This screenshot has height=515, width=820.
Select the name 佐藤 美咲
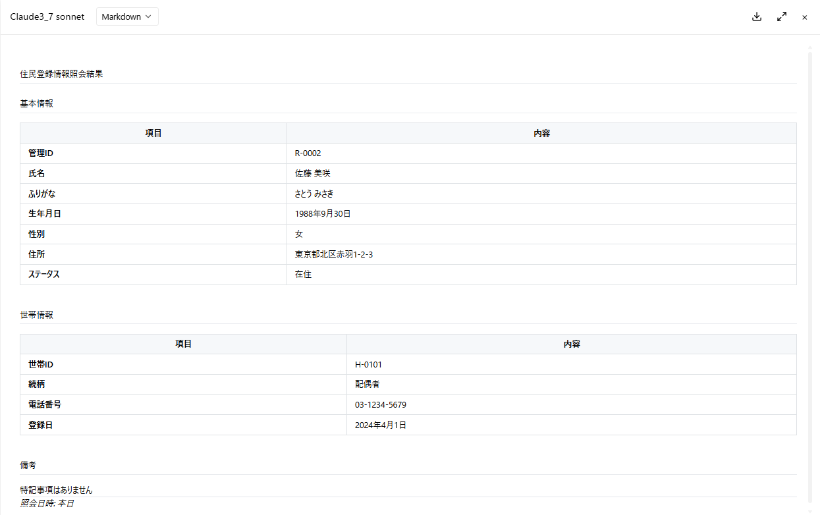pyautogui.click(x=312, y=173)
